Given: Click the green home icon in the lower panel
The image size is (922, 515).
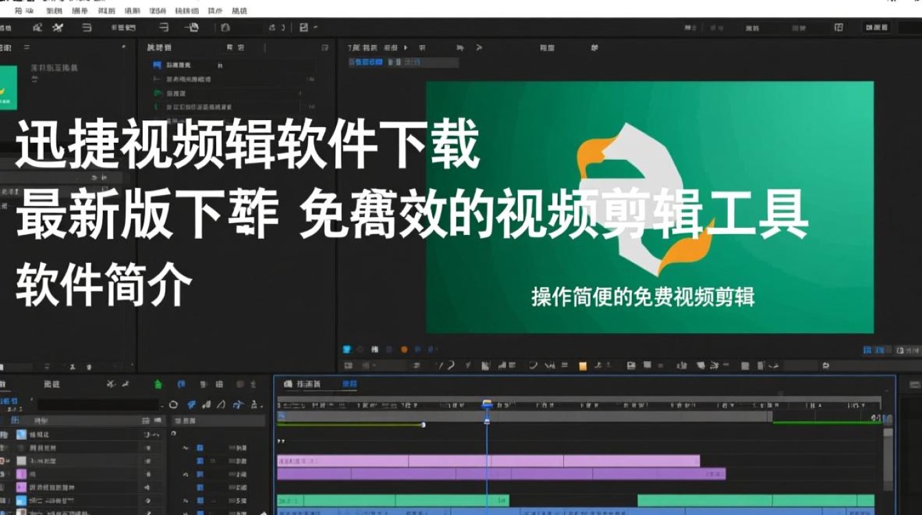Looking at the screenshot, I should click(158, 384).
